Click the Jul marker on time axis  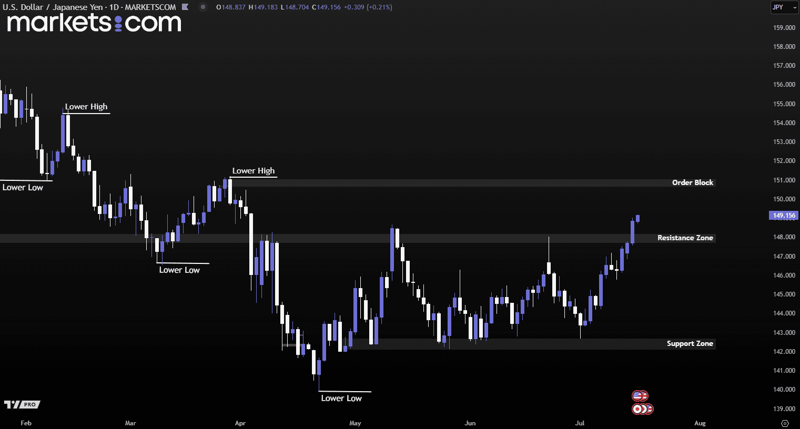(x=580, y=423)
